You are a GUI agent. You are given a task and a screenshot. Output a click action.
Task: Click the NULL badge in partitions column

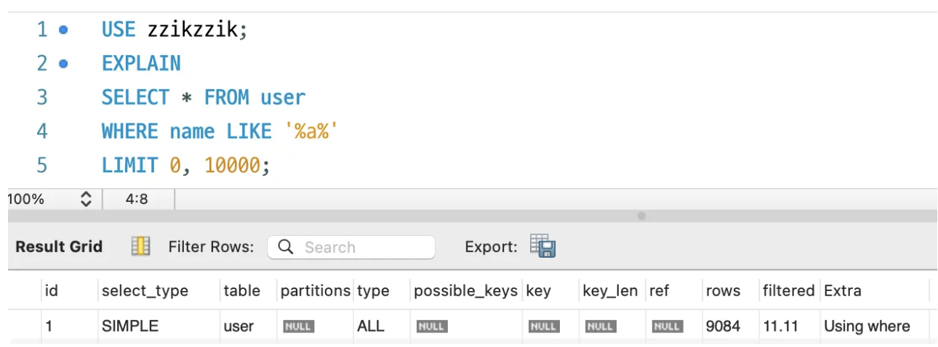tap(298, 327)
